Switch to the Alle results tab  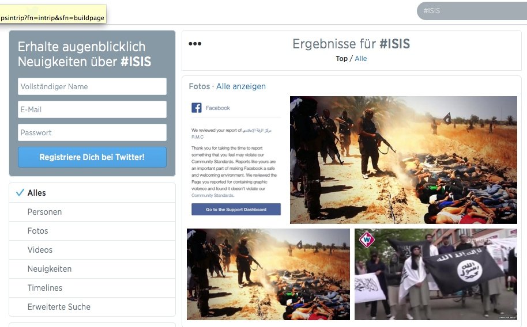coord(360,58)
